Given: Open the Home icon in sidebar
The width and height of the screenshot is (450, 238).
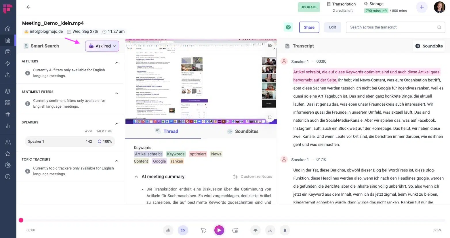Looking at the screenshot, I should coord(8,29).
